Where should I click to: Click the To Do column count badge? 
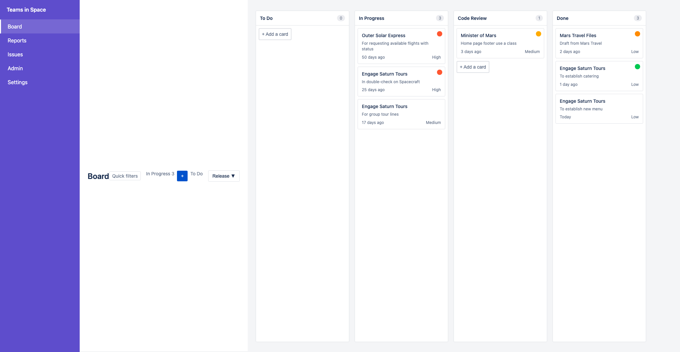click(341, 18)
